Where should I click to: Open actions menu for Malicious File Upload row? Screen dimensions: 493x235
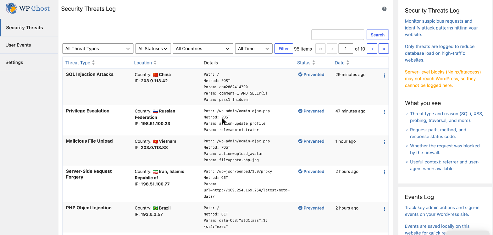(384, 142)
